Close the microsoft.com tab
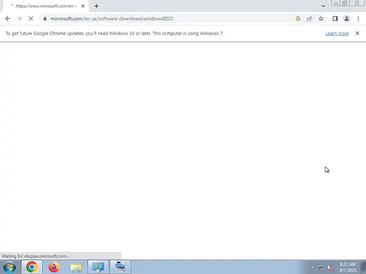The height and width of the screenshot is (274, 366). click(x=83, y=6)
